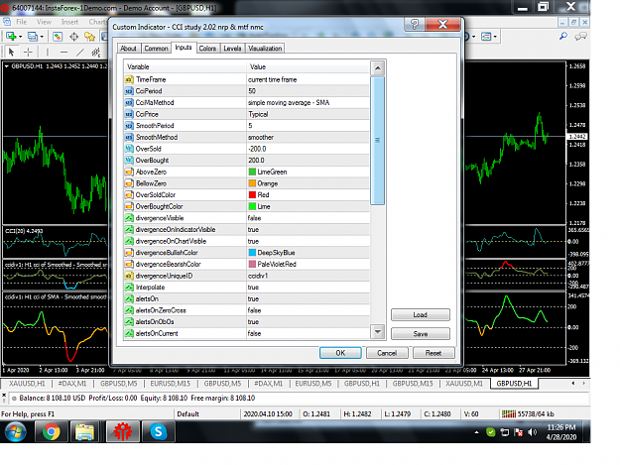
Task: Pick the AboveZero LimeGreen color swatch
Action: coord(252,172)
